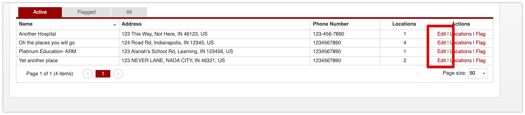
Task: Flag Yet another place entry
Action: 480,60
